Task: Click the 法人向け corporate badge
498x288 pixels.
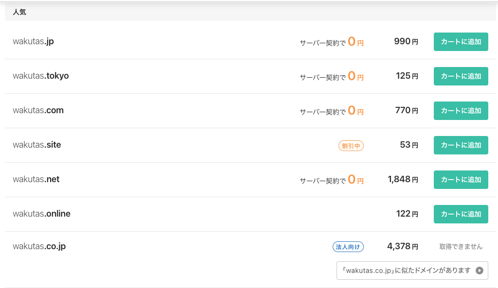Action: [348, 247]
